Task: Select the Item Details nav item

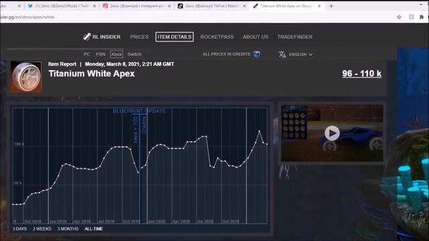Action: pos(174,37)
